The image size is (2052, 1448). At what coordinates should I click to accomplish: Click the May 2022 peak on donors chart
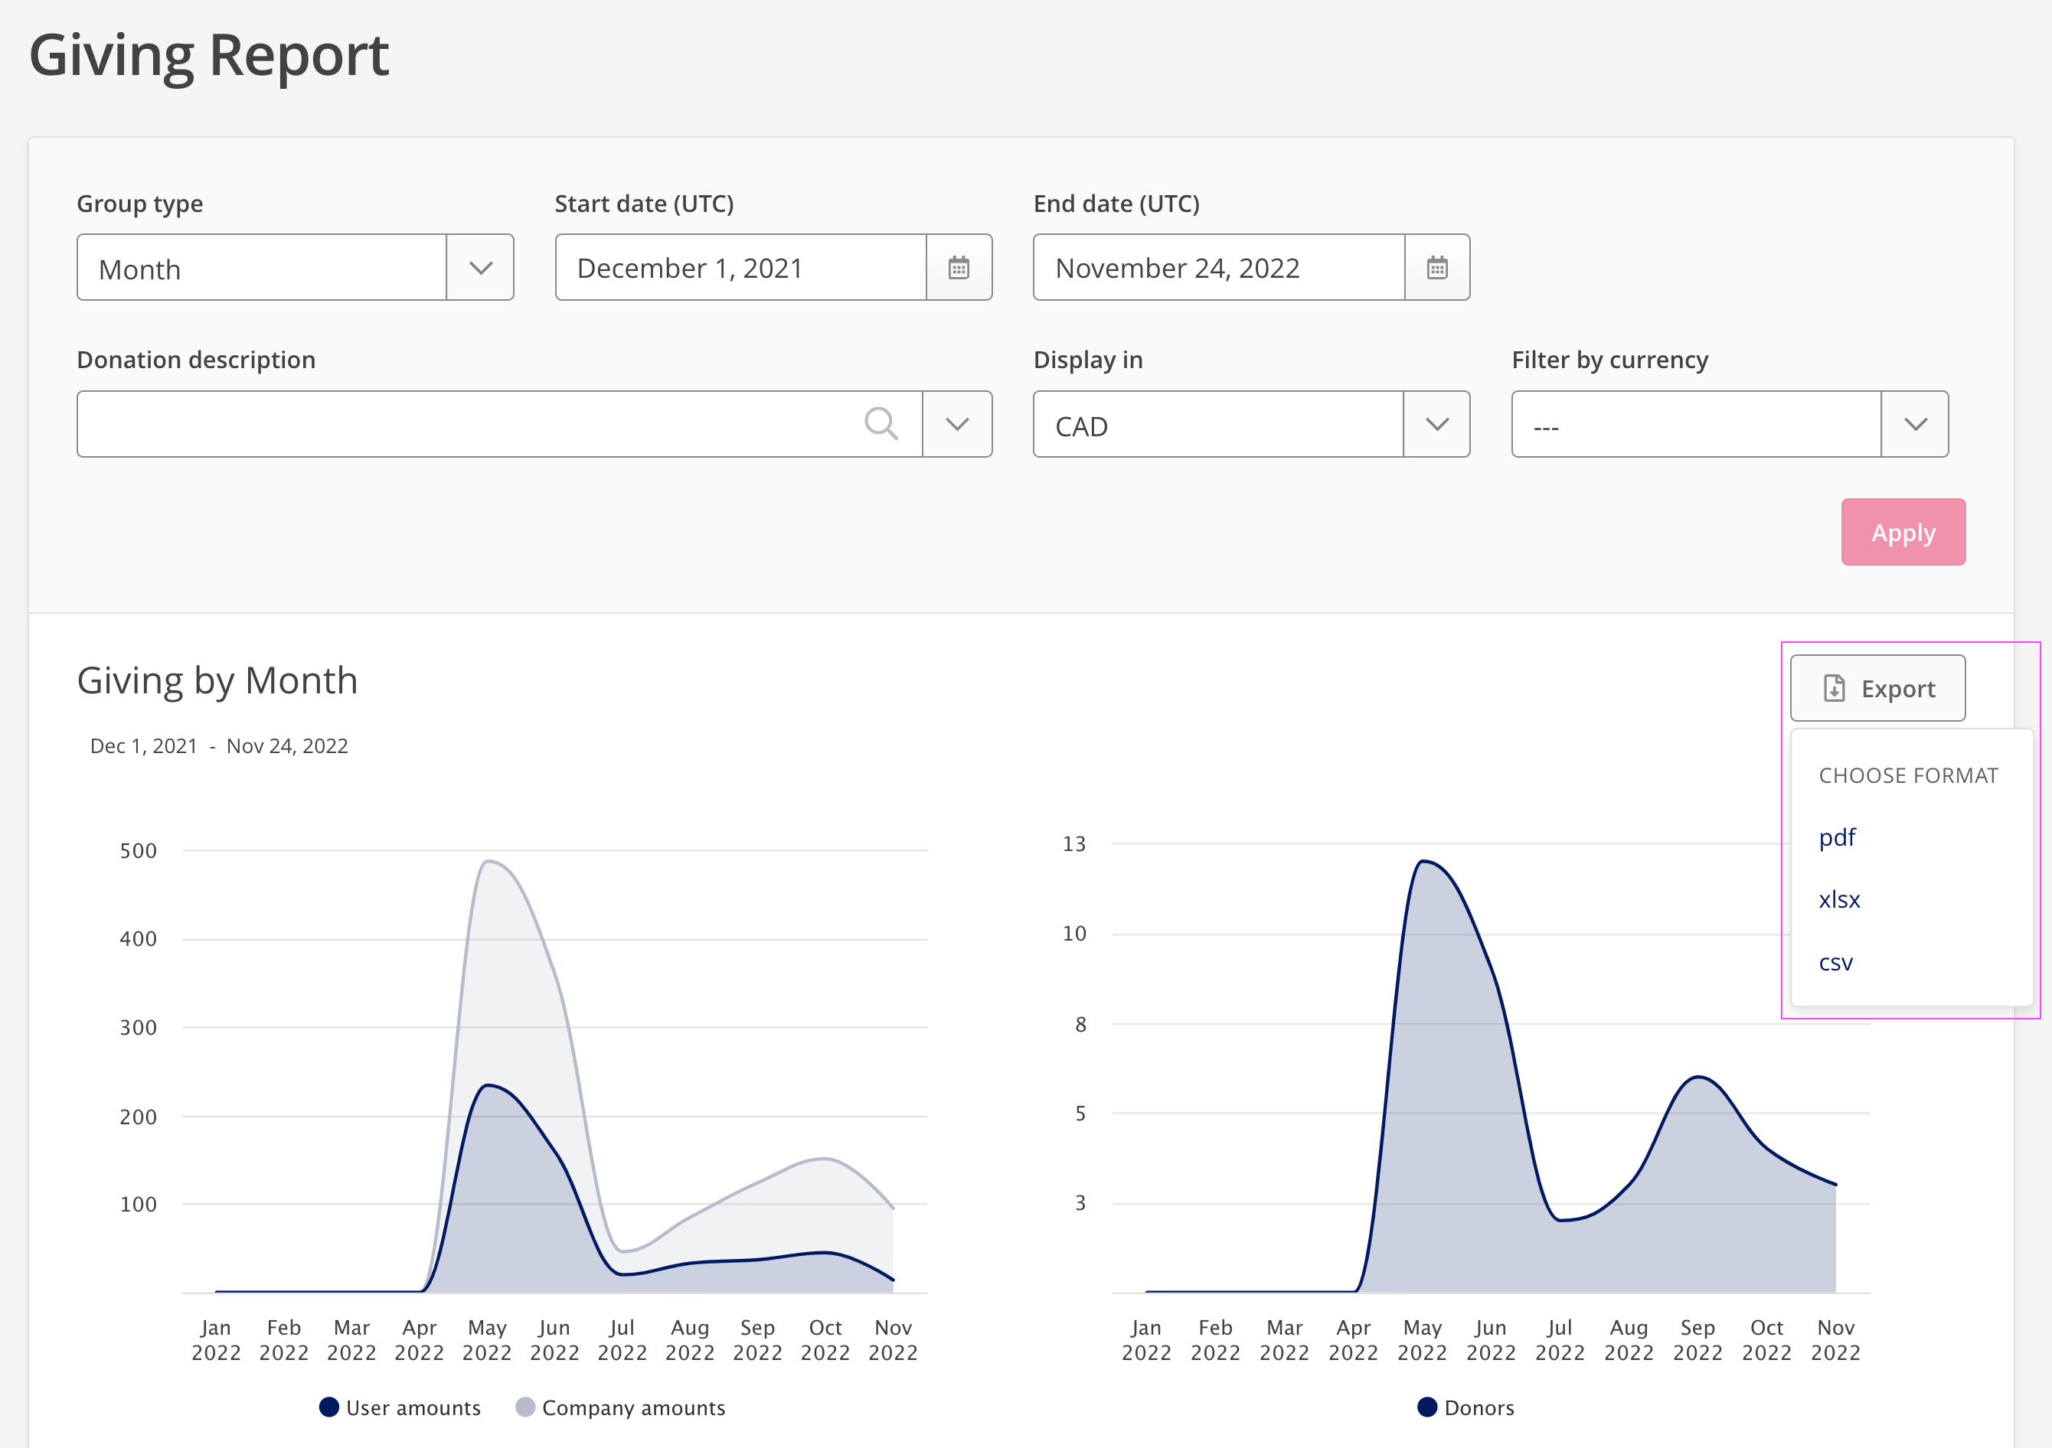coord(1422,861)
